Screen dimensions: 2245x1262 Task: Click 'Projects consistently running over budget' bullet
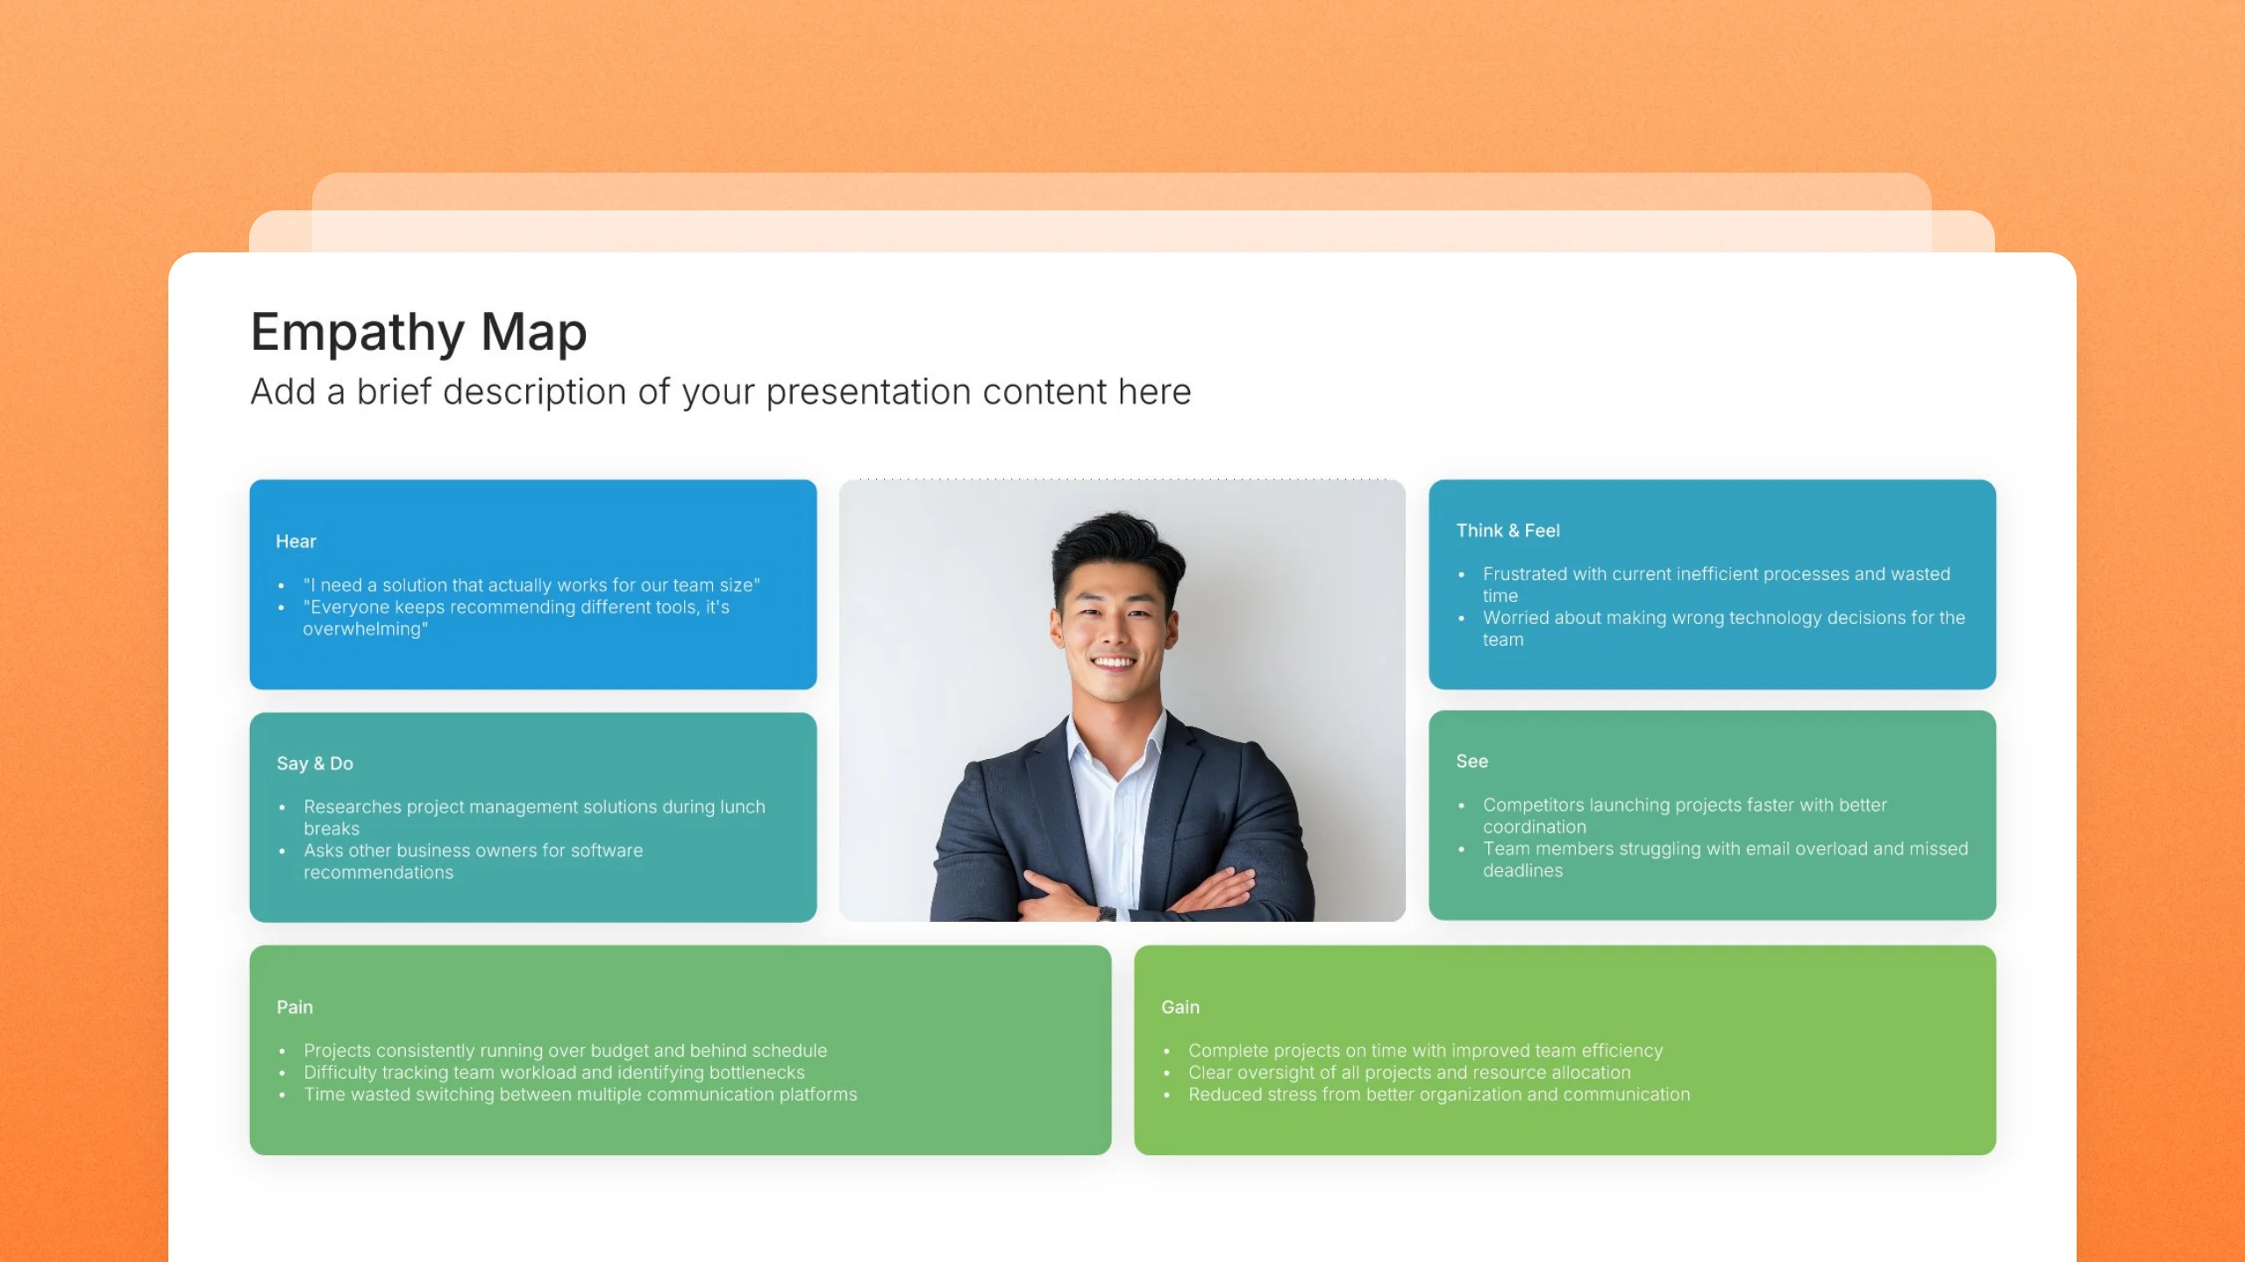566,1050
